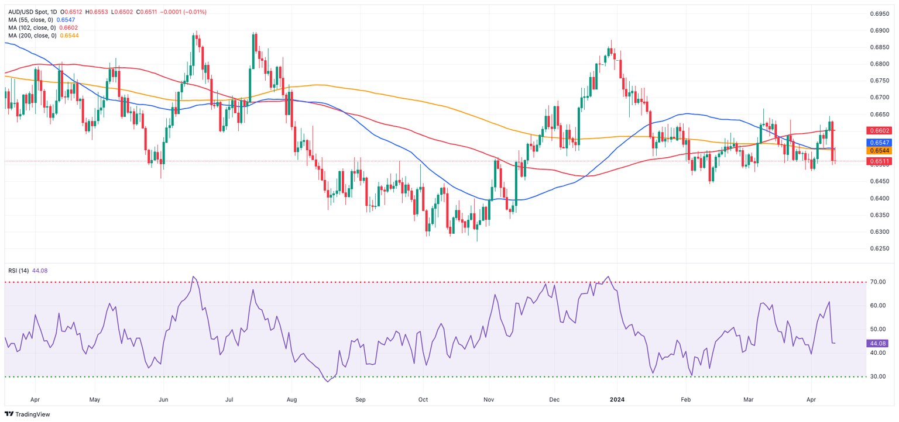Select the MA (102, close, 0) legend
899x422 pixels.
point(33,27)
